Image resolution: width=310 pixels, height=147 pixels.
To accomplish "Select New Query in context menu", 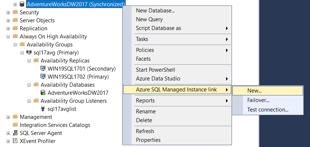I will [177, 19].
